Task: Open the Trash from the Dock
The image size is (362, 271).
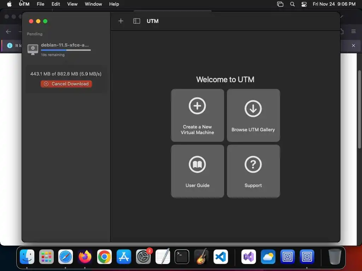Action: (x=335, y=257)
